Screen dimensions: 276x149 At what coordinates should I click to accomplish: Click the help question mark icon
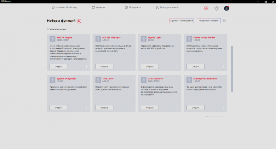pyautogui.click(x=224, y=21)
